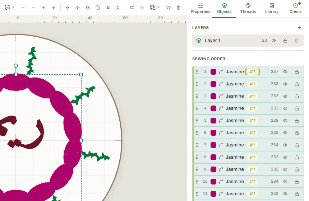
Task: Hide Jasmine object 2 via eye icon
Action: 285,84
